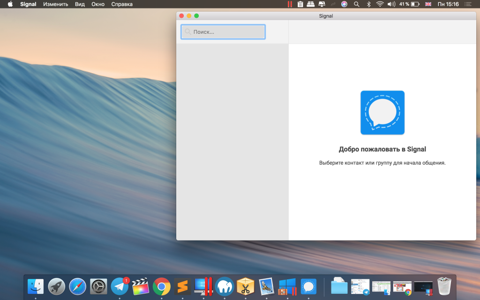
Task: Open Telegram with the unread badge in Dock
Action: coord(120,286)
